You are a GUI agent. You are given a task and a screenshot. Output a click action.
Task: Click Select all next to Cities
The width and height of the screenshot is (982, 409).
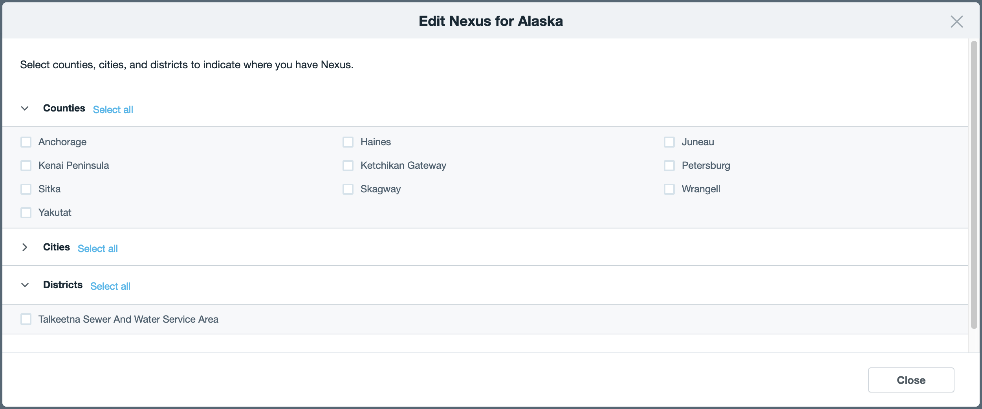pos(97,248)
